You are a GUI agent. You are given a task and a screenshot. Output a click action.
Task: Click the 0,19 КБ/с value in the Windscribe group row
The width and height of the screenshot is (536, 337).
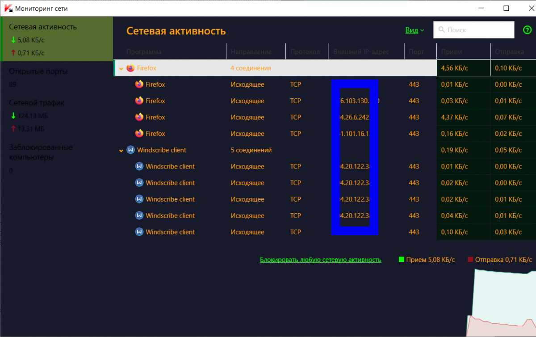pyautogui.click(x=455, y=150)
